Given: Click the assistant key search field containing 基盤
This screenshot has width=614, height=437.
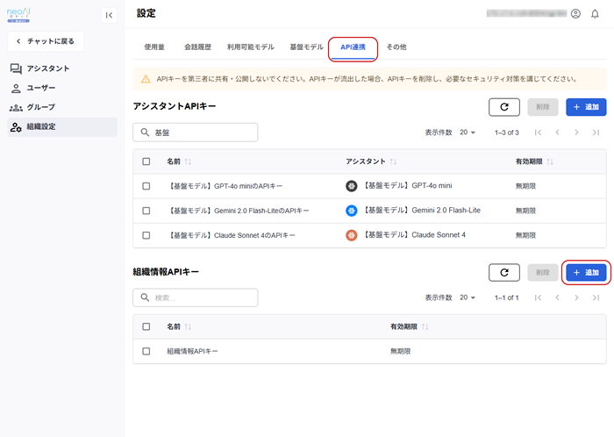Looking at the screenshot, I should (x=196, y=133).
